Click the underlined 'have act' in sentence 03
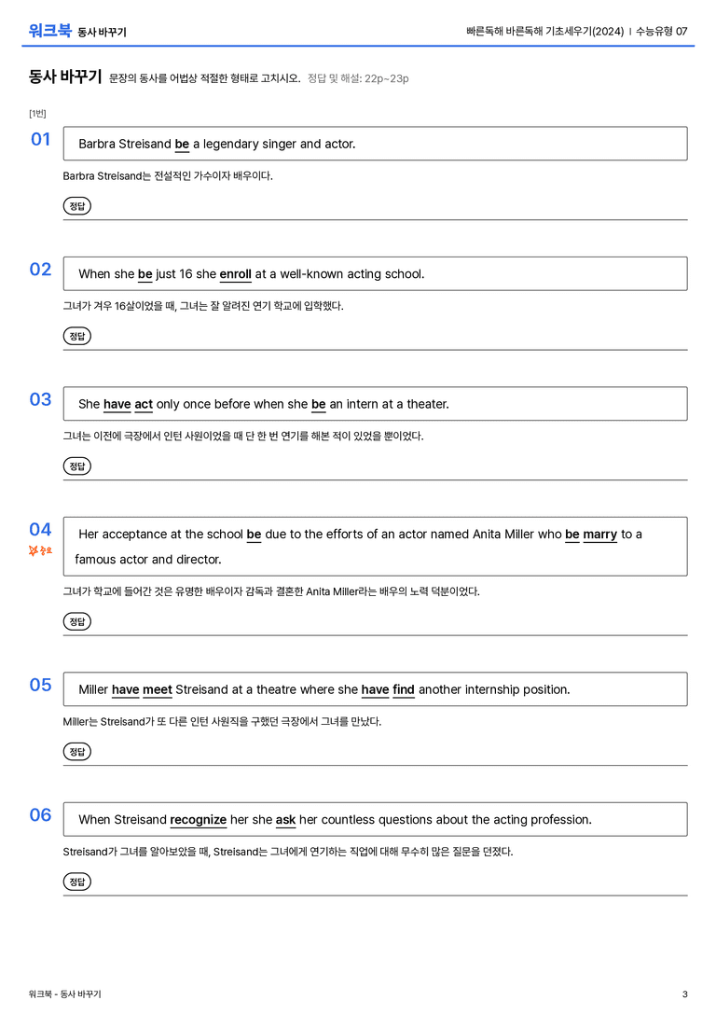Screen dimensions: 716x1014 pyautogui.click(x=128, y=404)
